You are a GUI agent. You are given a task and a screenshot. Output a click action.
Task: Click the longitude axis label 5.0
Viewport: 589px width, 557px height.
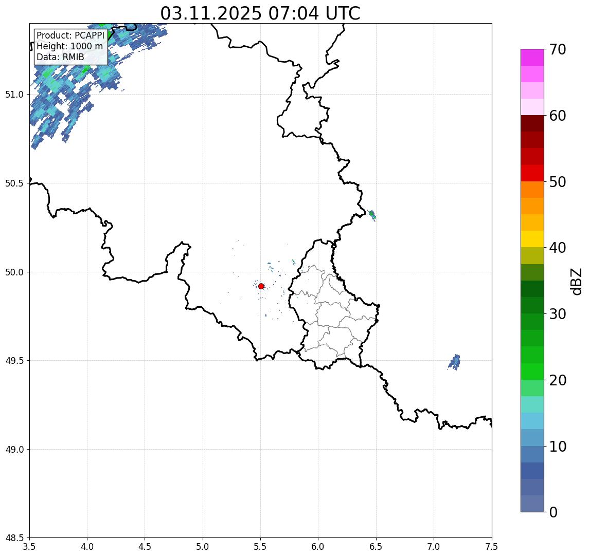click(203, 547)
